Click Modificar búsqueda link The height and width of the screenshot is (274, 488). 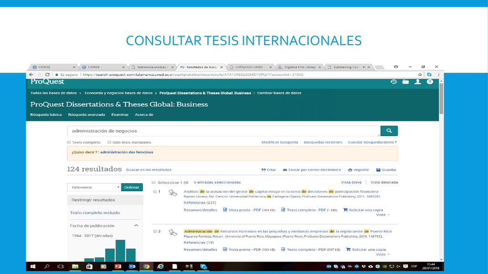click(x=280, y=142)
